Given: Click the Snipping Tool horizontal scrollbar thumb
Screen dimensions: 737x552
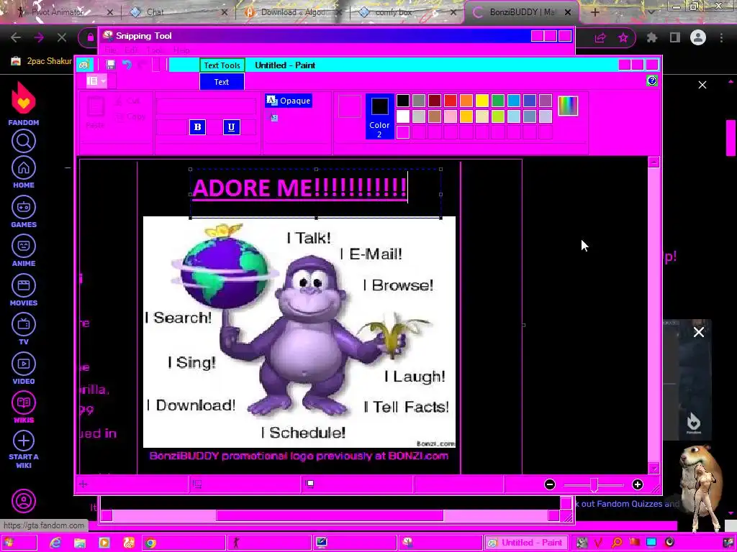Looking at the screenshot, I should [x=330, y=516].
